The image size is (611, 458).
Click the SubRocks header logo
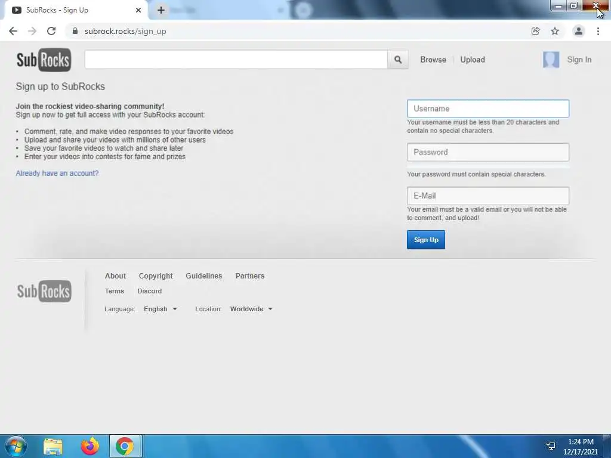(44, 60)
